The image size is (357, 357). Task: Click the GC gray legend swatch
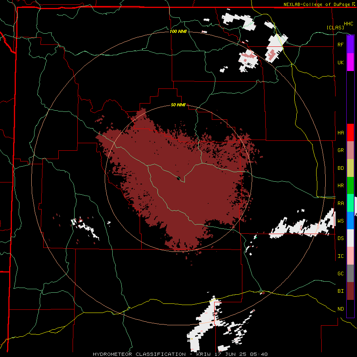(350, 273)
